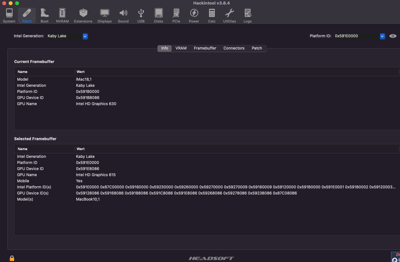The height and width of the screenshot is (262, 400).
Task: Select the 0x591E8086 GPU Device ID value
Action: pyautogui.click(x=88, y=169)
